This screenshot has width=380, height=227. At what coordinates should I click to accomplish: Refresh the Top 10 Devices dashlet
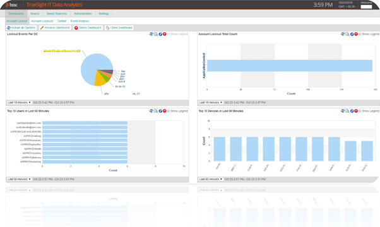pyautogui.click(x=343, y=111)
